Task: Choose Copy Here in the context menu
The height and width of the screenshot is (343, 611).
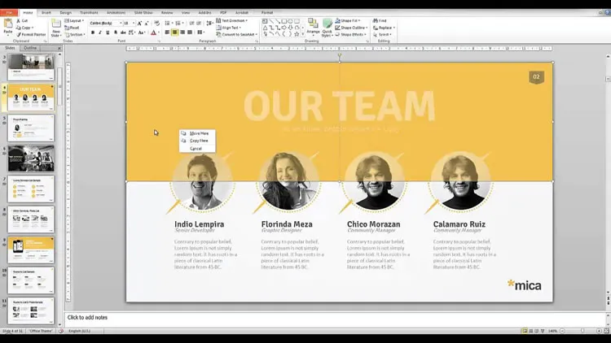Action: tap(197, 141)
